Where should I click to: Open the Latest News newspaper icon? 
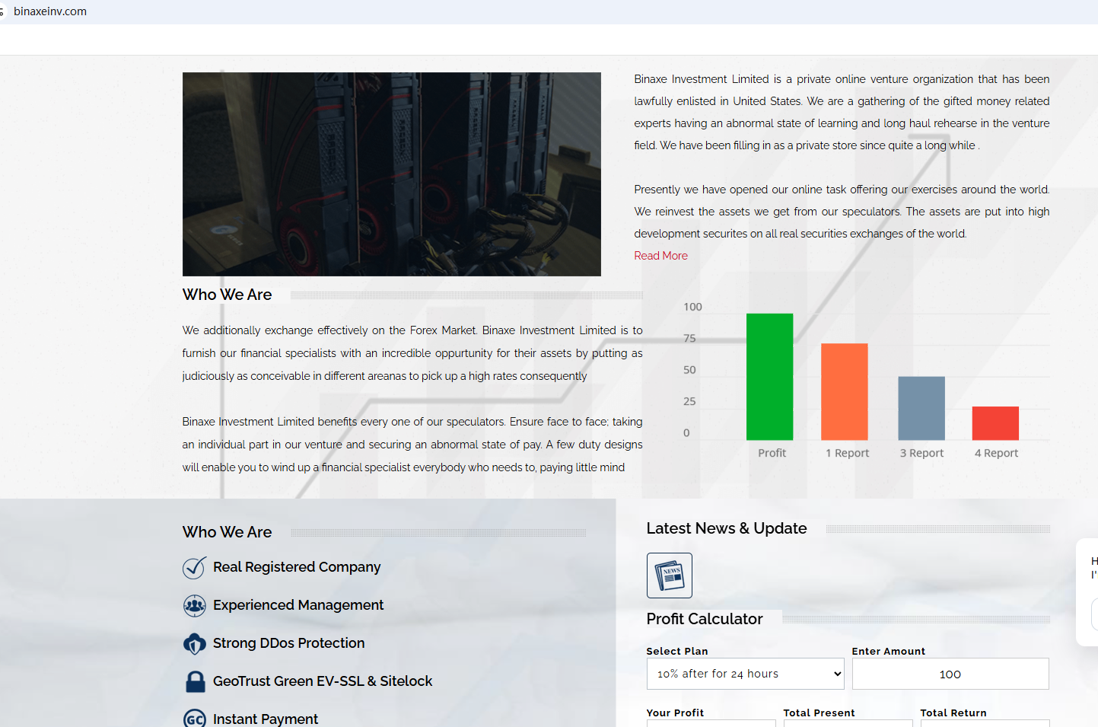coord(670,576)
